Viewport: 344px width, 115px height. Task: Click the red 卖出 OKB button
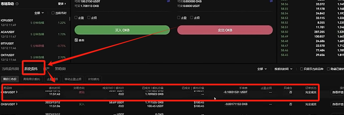(225, 30)
